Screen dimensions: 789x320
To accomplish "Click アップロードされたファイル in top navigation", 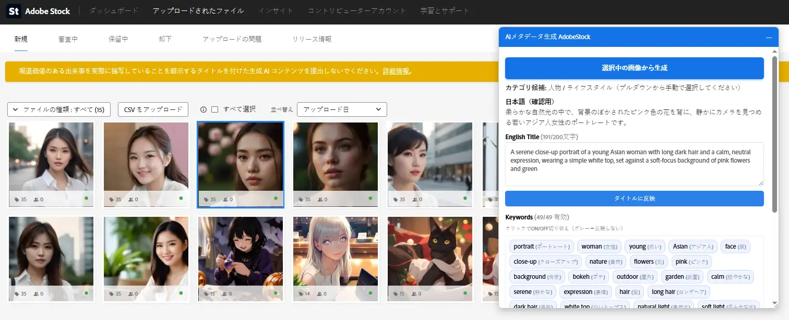I will tap(198, 11).
